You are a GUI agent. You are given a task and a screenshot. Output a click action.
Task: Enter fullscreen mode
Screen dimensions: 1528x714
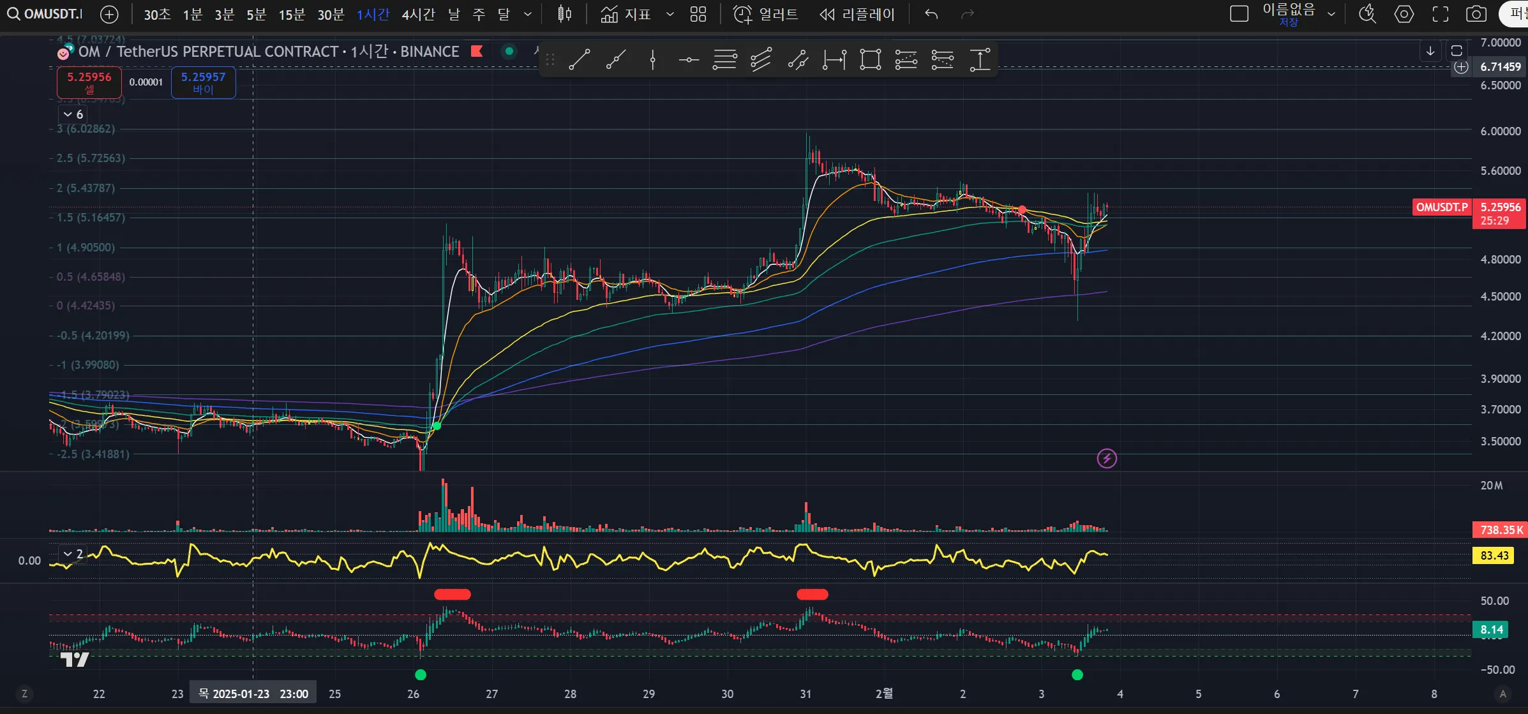[1441, 14]
